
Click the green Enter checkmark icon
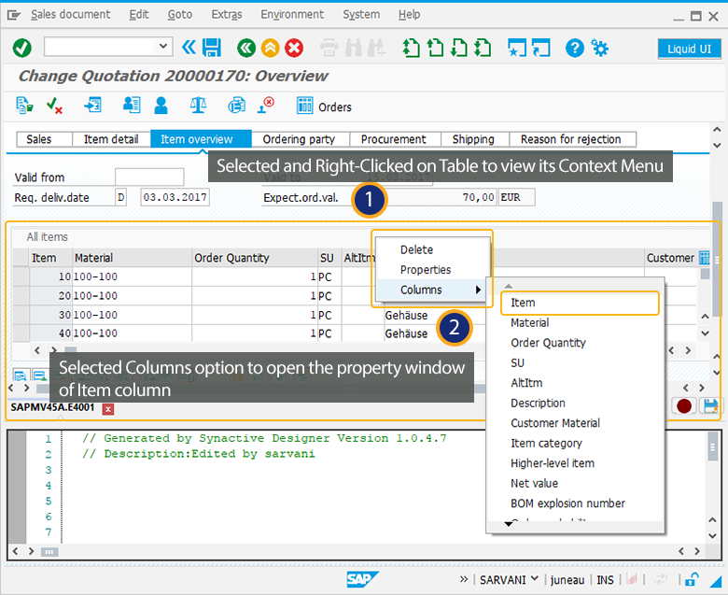pos(21,48)
